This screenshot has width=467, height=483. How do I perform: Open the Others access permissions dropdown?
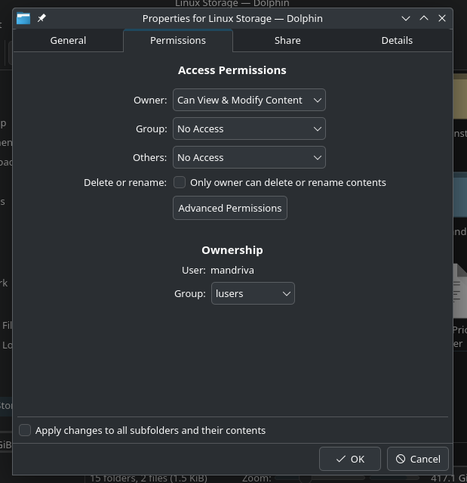click(x=249, y=157)
